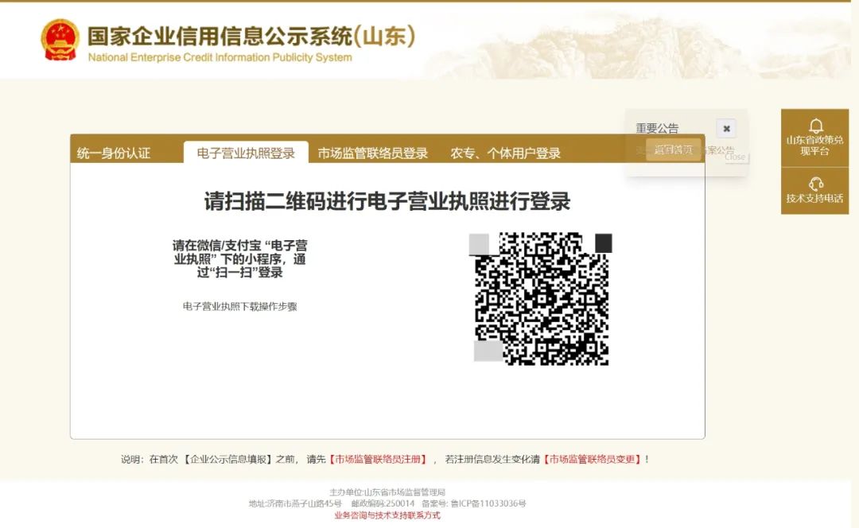
Task: Click the bell icon for 山东省政策兑现平台
Action: [815, 126]
